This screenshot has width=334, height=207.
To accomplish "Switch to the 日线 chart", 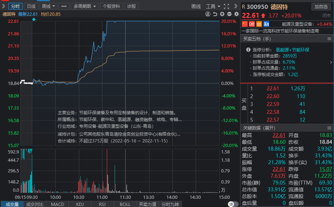I will [x=31, y=6].
